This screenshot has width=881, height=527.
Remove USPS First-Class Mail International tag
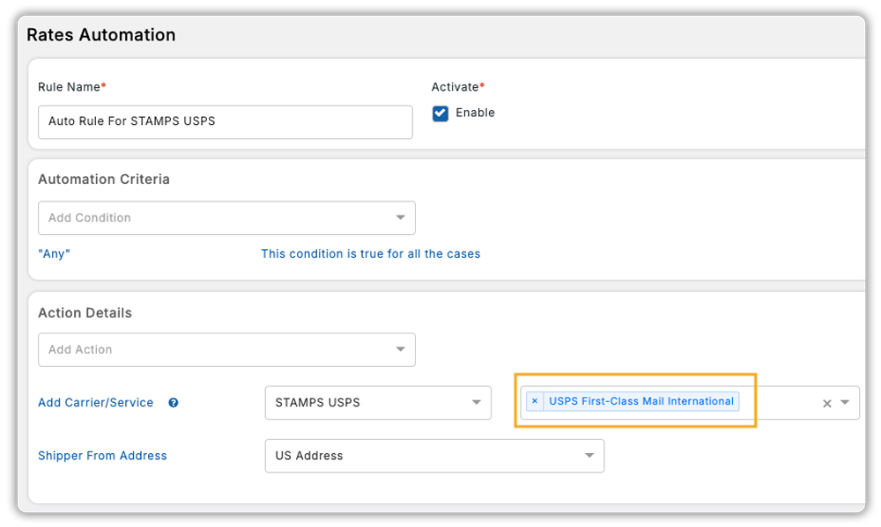click(535, 401)
